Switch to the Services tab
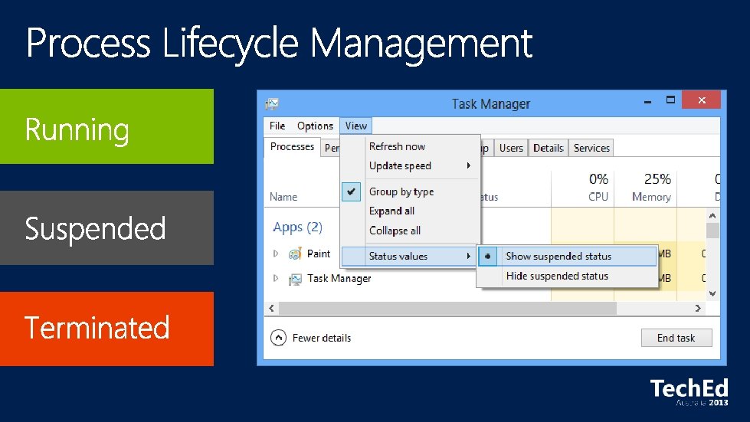The height and width of the screenshot is (422, 750). pos(591,148)
